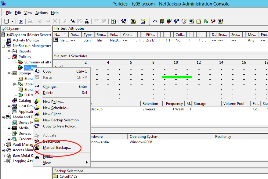Viewport: 268px width, 179px height.
Task: Open the View menu in menu bar
Action: (28, 13)
